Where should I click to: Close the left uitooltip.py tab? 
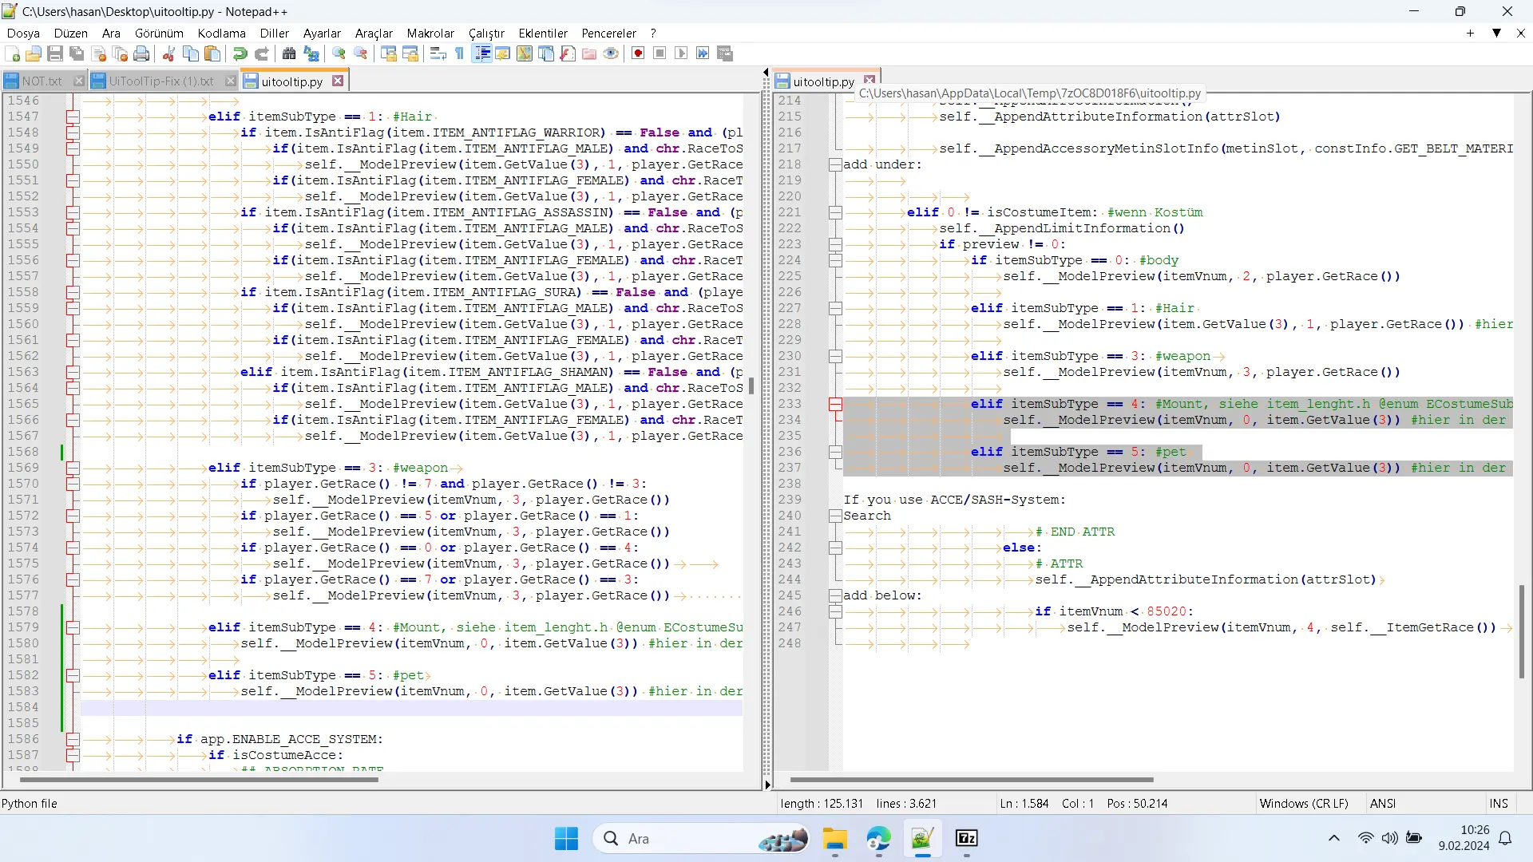[338, 81]
